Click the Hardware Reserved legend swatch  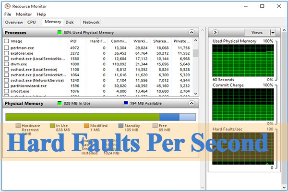(18, 126)
